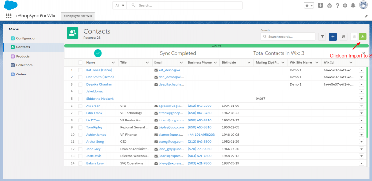
Task: Open the Setup gear icon
Action: point(345,6)
